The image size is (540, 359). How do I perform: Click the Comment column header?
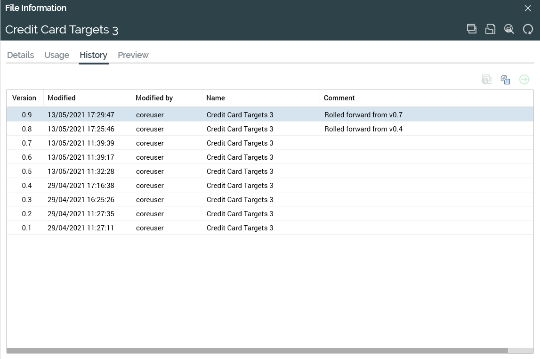[x=339, y=98]
